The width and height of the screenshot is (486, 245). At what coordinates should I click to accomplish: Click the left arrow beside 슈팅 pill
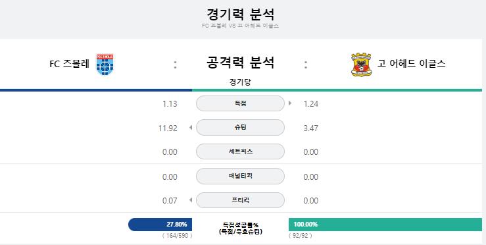tap(191, 127)
